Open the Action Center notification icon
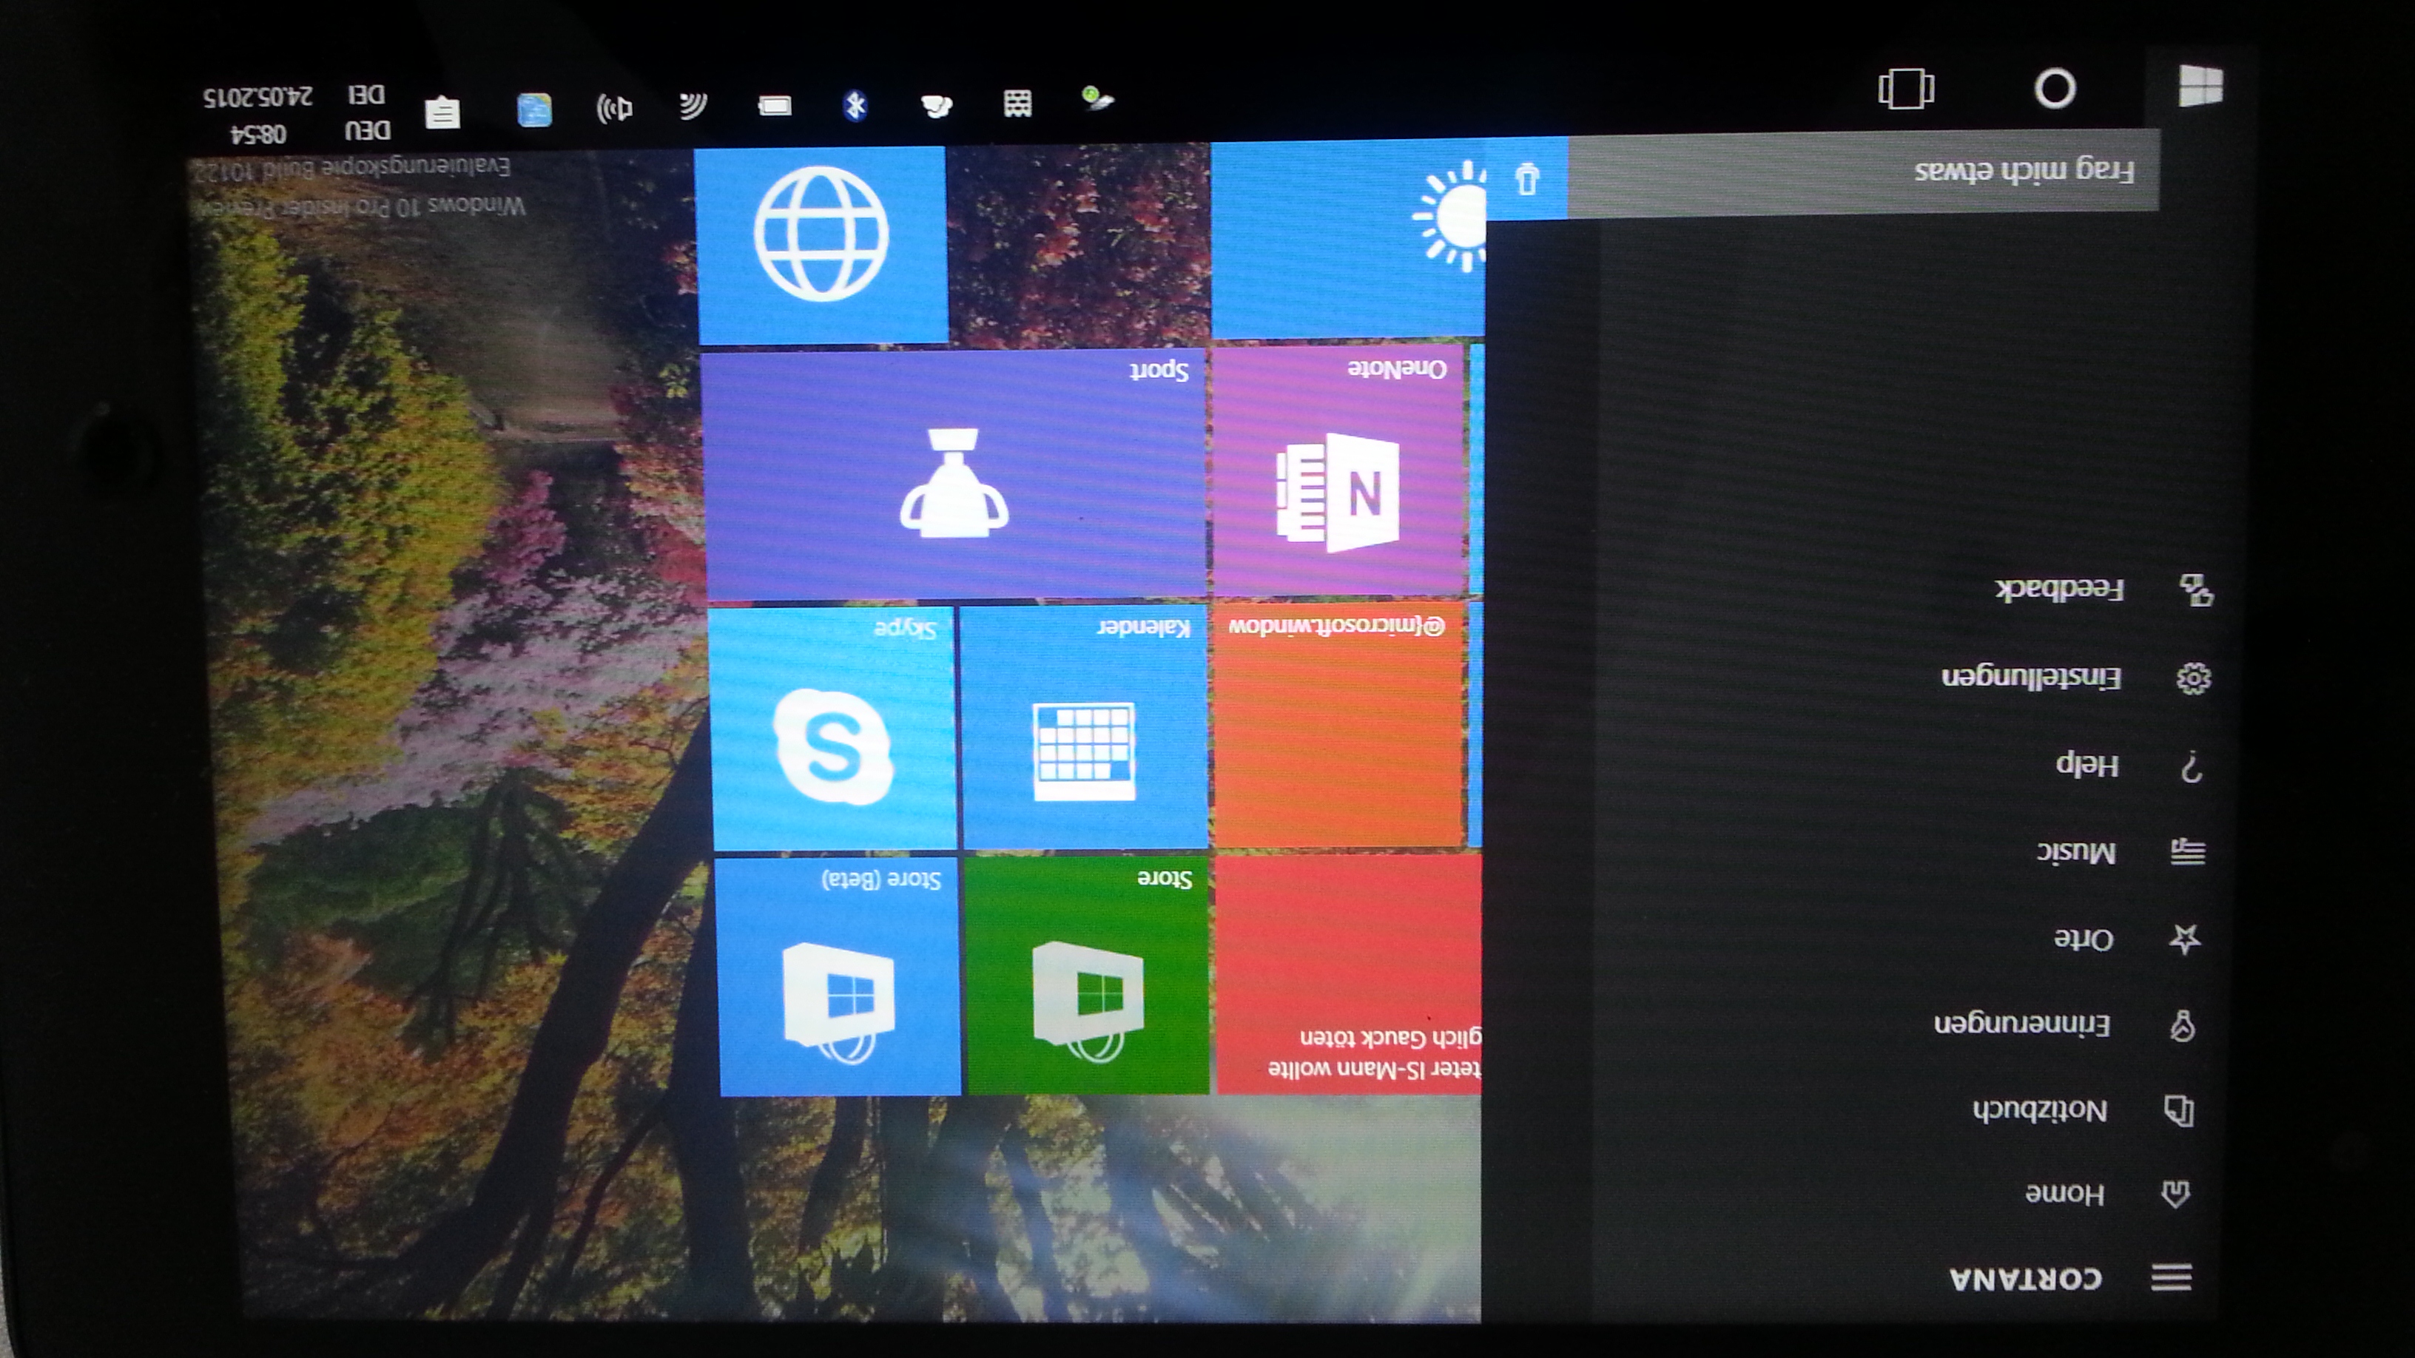 442,112
